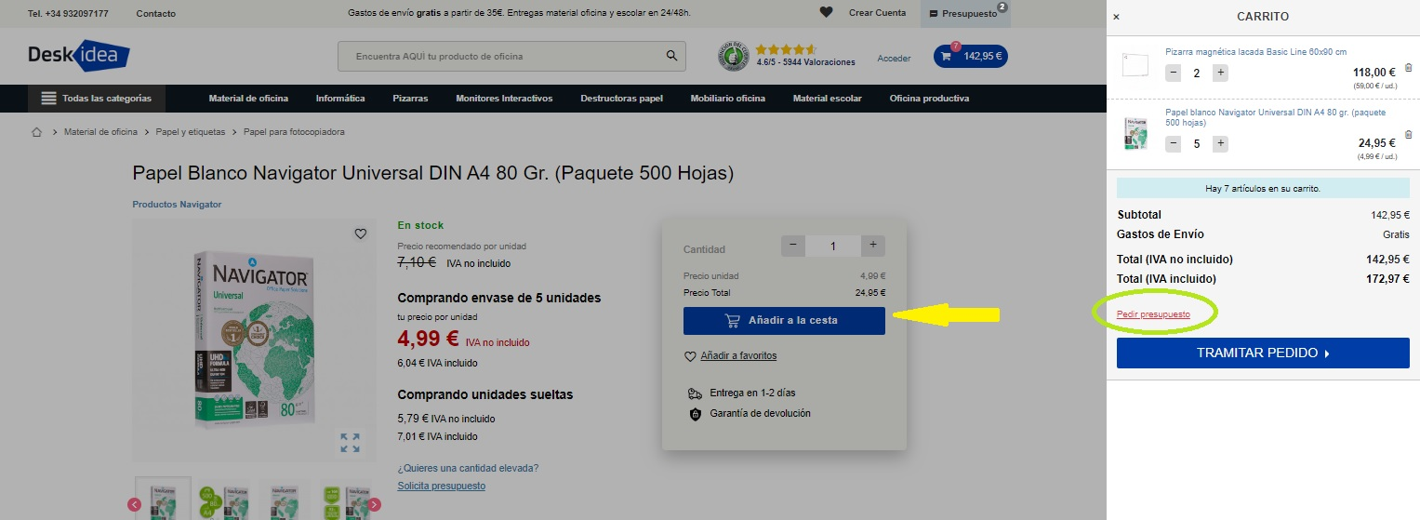The width and height of the screenshot is (1420, 520).
Task: Click Garantía de devolución text
Action: 760,413
